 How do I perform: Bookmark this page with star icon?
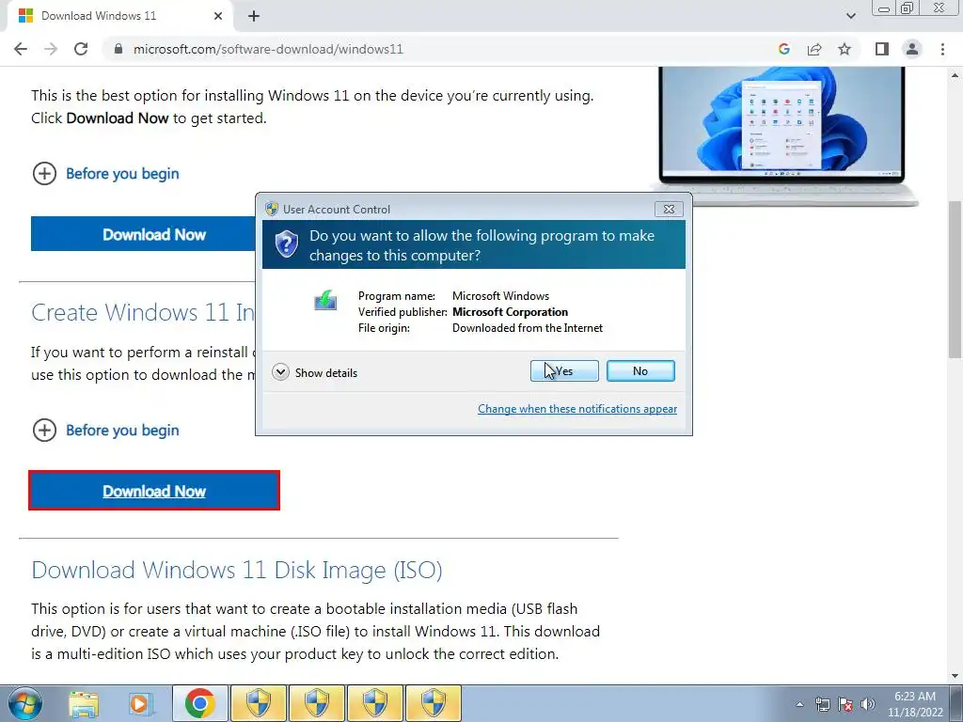pyautogui.click(x=845, y=49)
